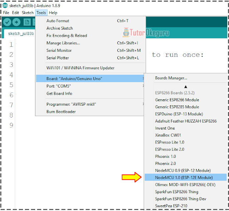The image size is (229, 211).
Task: Expand the Programmer: AVRISP mkII submenu
Action: (x=90, y=104)
